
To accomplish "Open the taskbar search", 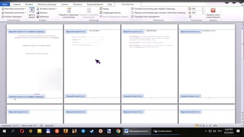I will [x=13, y=131].
